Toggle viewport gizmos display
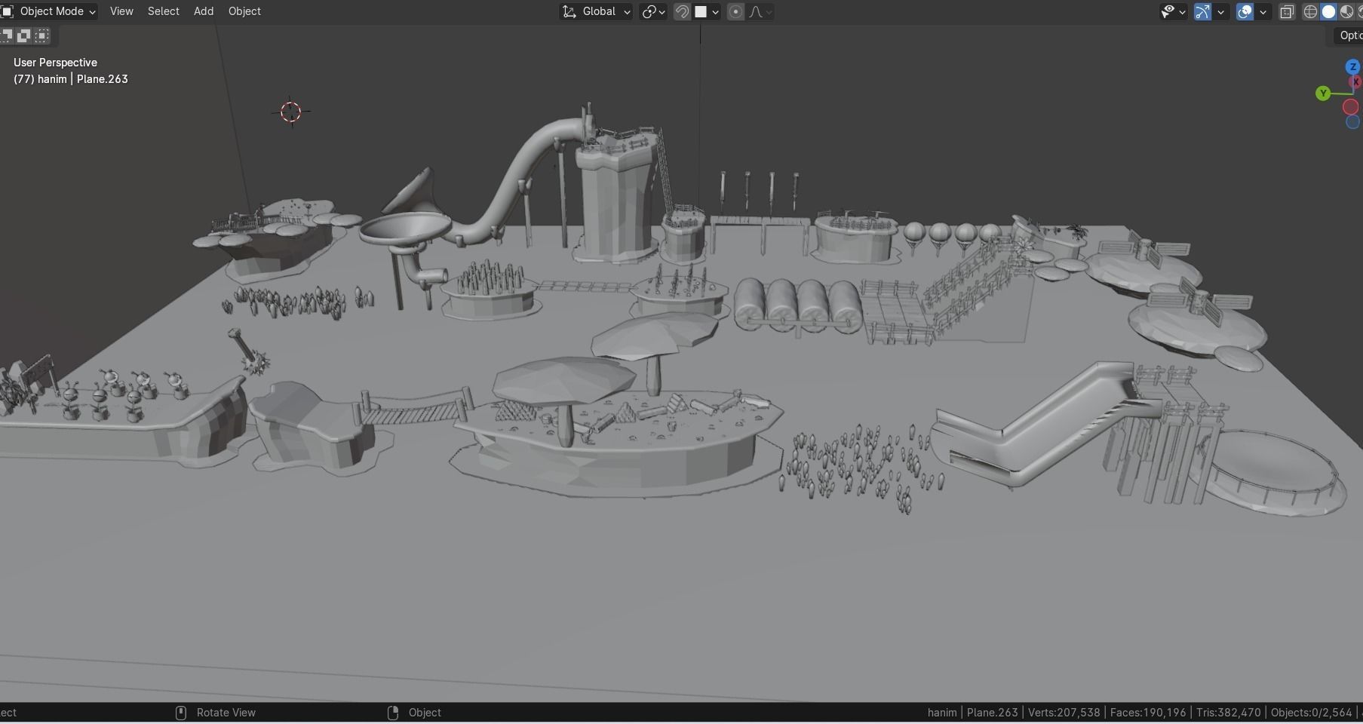1363x724 pixels. click(x=1203, y=11)
